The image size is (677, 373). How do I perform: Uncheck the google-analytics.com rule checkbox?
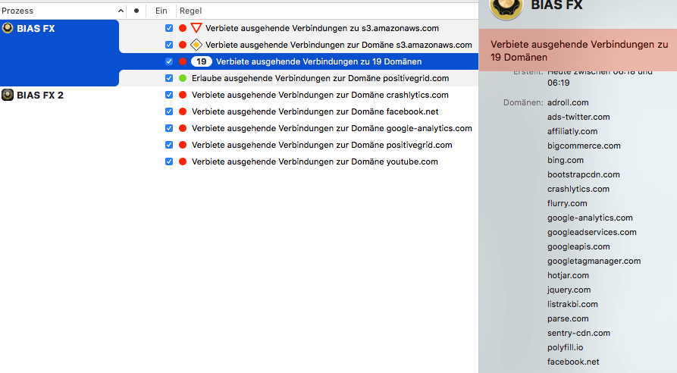click(169, 128)
